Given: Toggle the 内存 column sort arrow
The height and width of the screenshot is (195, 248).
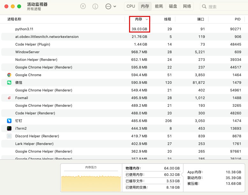Looking at the screenshot, I should [x=147, y=19].
